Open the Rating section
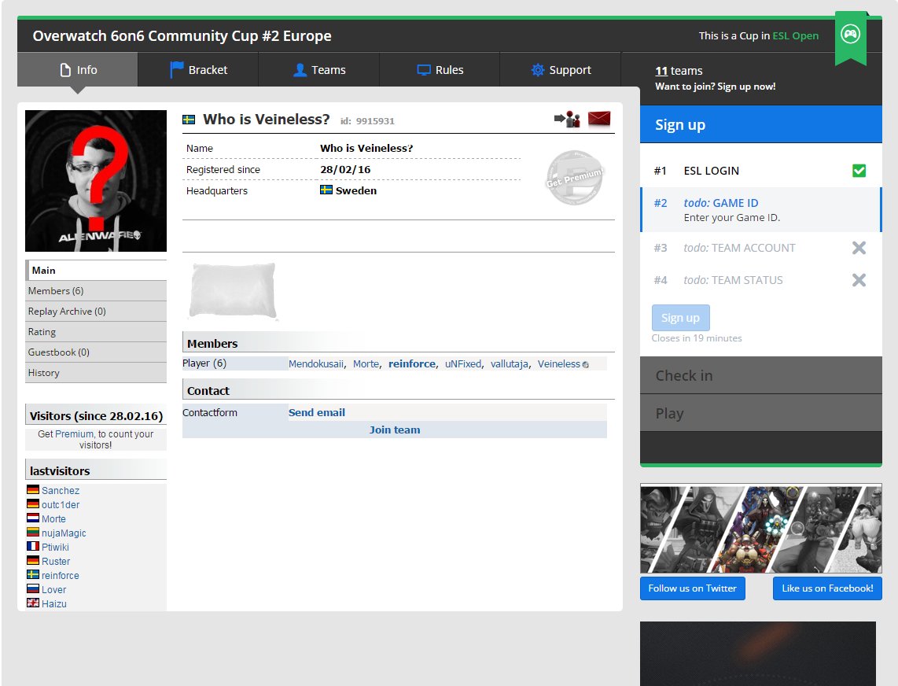 (96, 332)
